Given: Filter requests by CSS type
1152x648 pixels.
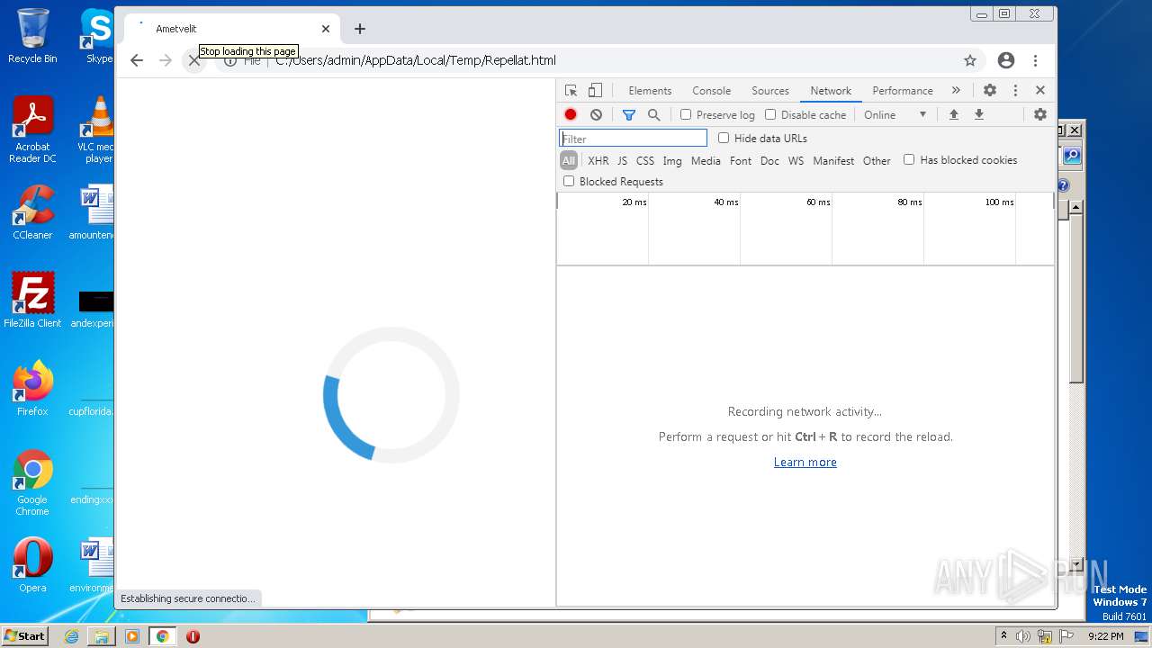Looking at the screenshot, I should pos(645,160).
